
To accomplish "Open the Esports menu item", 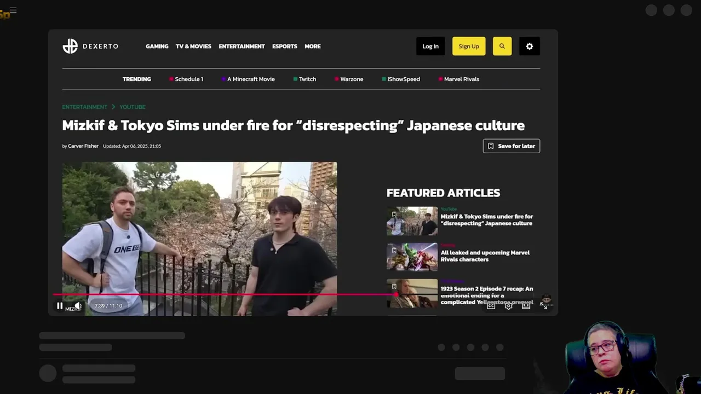I will pyautogui.click(x=285, y=47).
